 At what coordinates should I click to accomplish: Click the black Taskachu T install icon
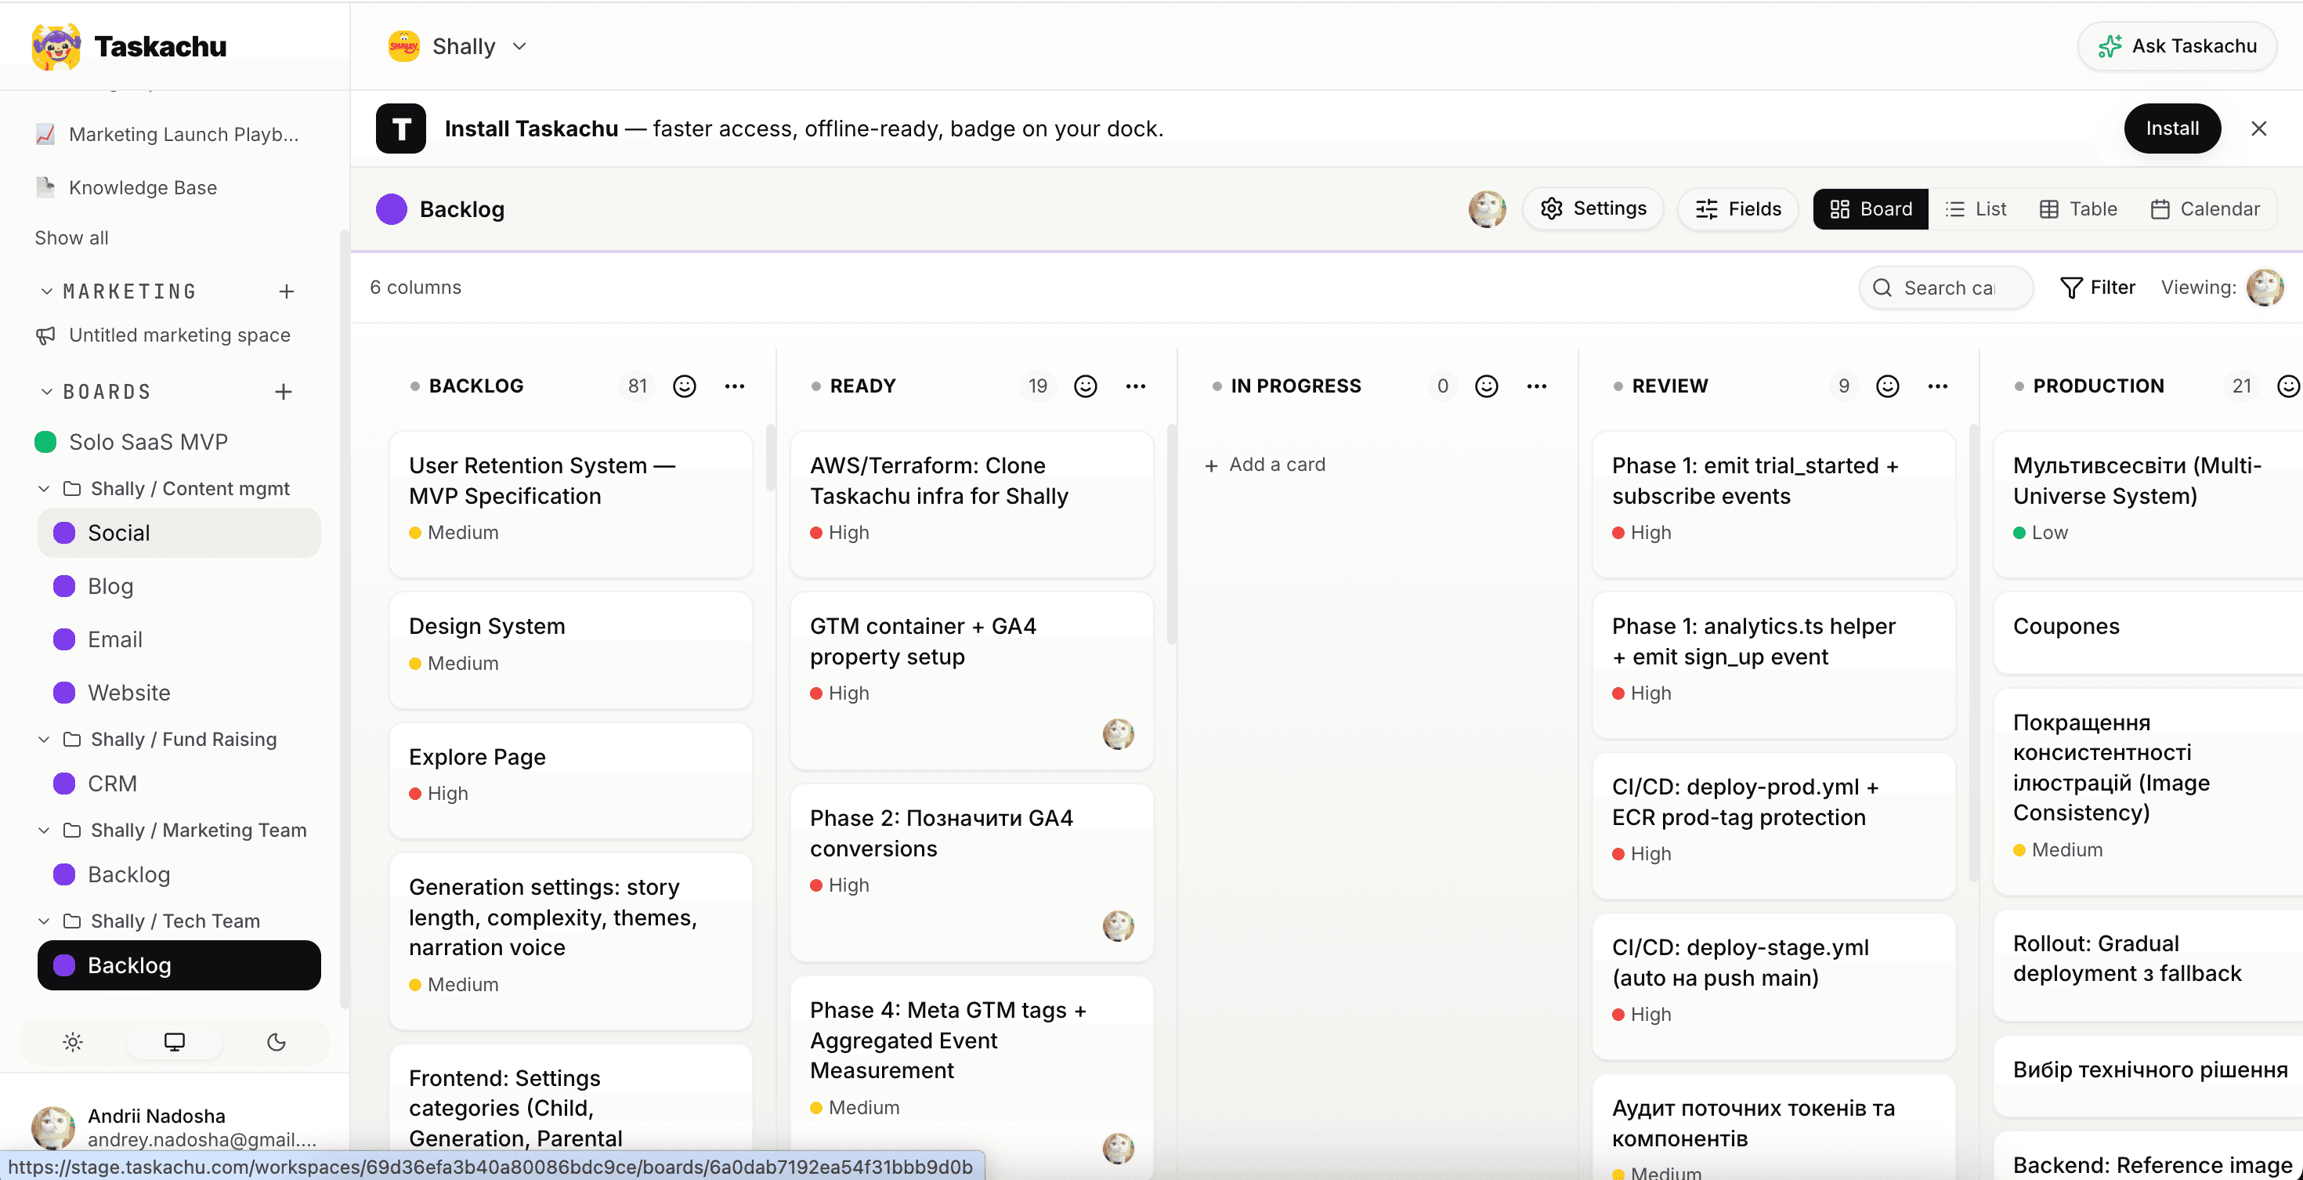400,128
